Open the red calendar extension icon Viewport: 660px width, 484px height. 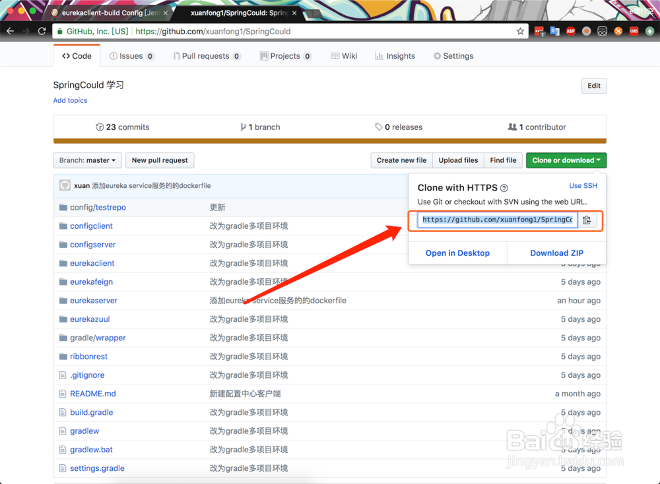[x=539, y=31]
